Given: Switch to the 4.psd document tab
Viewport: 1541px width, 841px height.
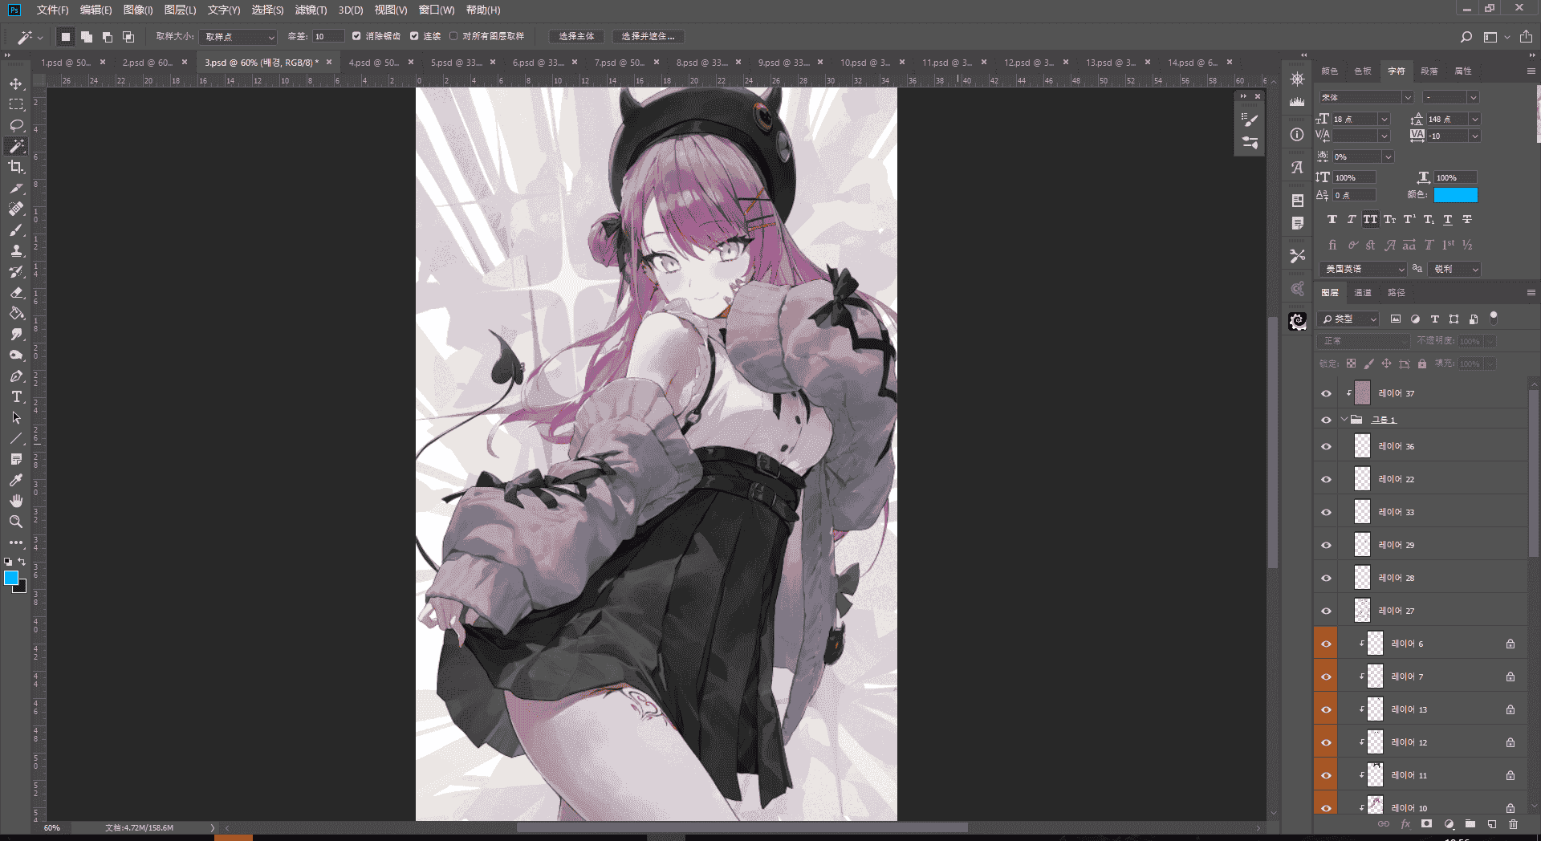Looking at the screenshot, I should [x=374, y=62].
